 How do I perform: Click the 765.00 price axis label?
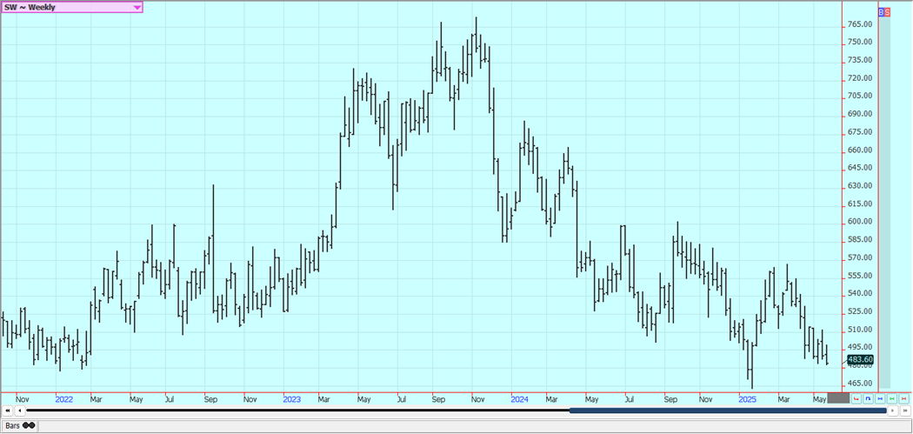coord(860,24)
